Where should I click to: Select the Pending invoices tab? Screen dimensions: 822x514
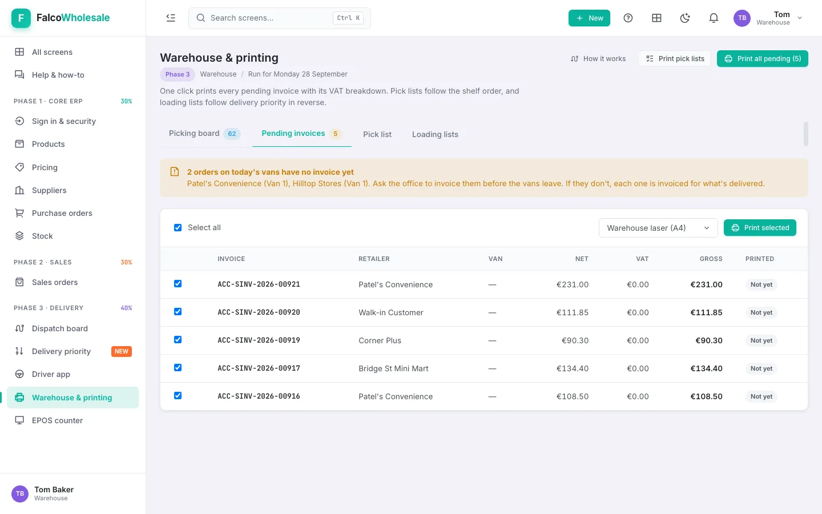click(x=301, y=134)
